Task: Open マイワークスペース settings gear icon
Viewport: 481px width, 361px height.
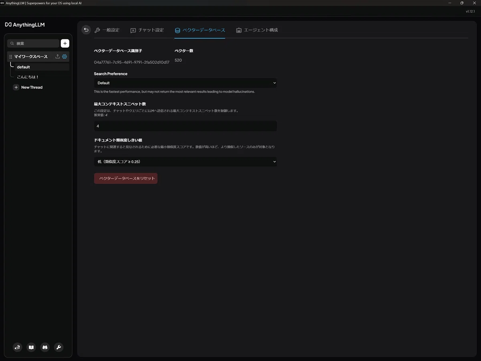Action: click(x=65, y=57)
